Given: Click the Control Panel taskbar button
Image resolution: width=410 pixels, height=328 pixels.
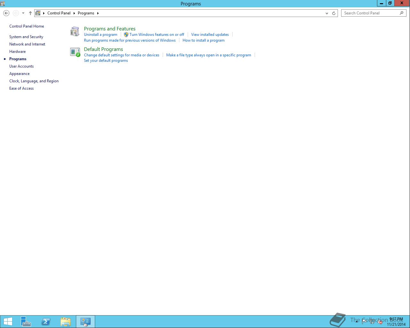Looking at the screenshot, I should tap(85, 322).
